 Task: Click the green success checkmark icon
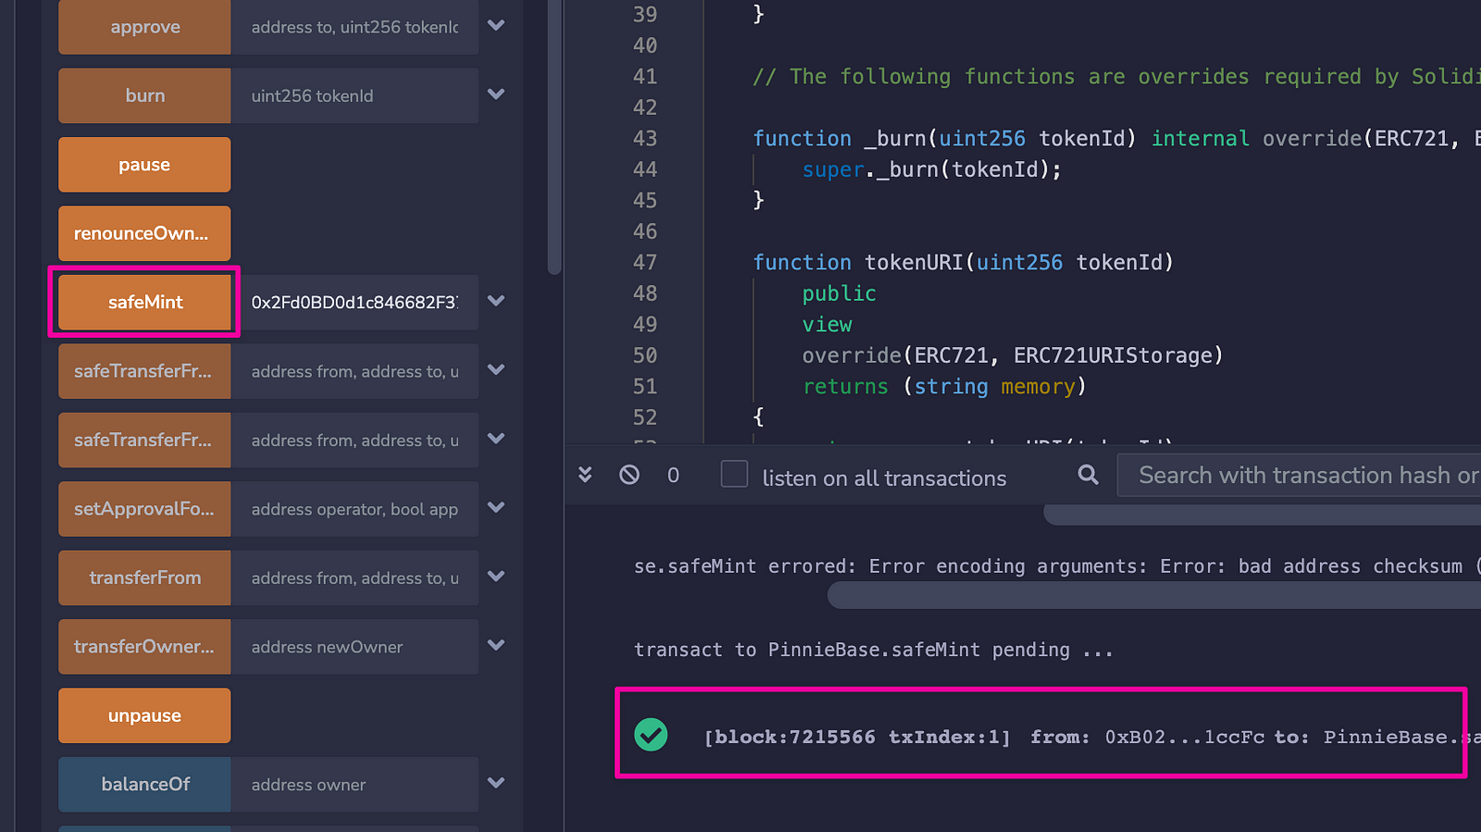651,735
